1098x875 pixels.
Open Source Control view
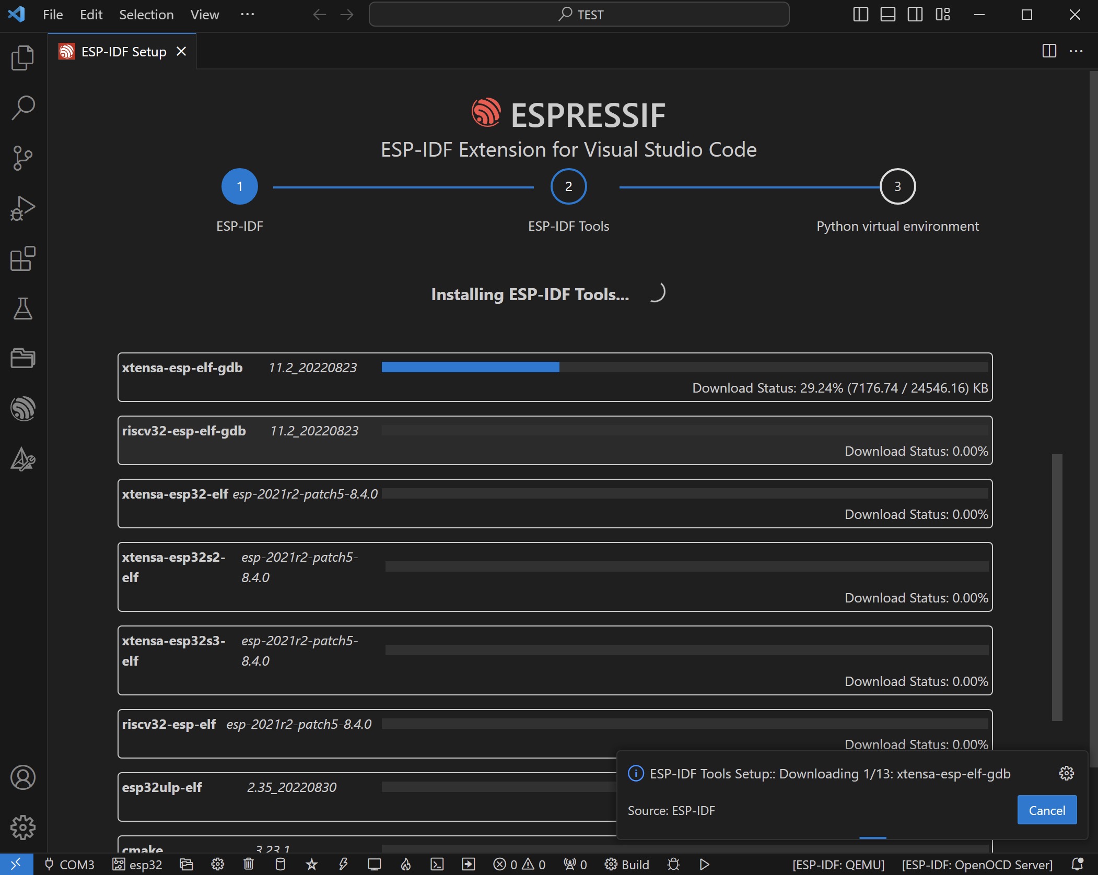tap(23, 158)
